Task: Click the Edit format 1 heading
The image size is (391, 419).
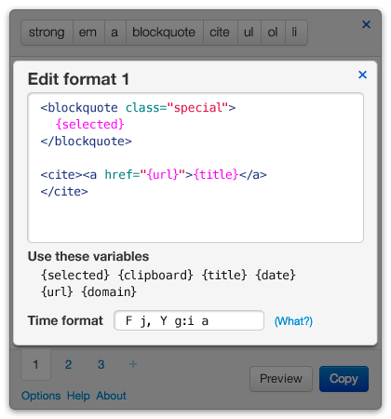Action: (x=78, y=79)
